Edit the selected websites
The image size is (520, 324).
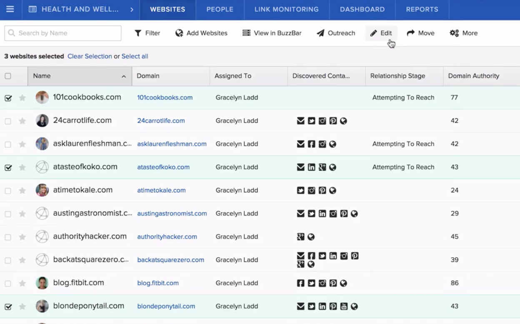point(381,33)
